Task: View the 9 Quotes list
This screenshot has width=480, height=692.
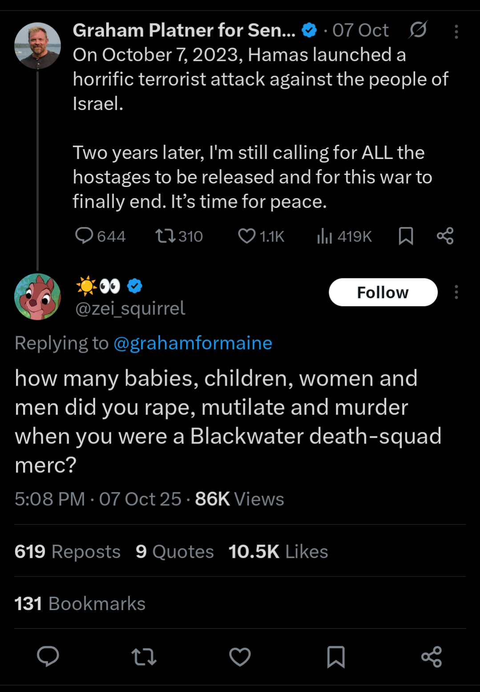Action: (175, 552)
